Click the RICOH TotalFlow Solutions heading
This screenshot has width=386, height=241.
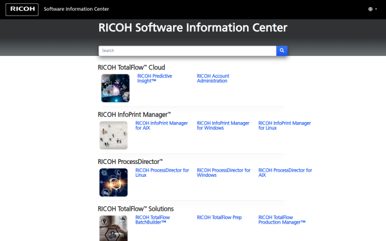[x=136, y=209]
